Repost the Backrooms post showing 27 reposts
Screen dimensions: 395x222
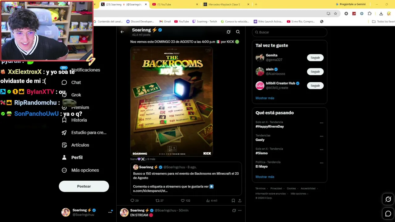point(160,200)
